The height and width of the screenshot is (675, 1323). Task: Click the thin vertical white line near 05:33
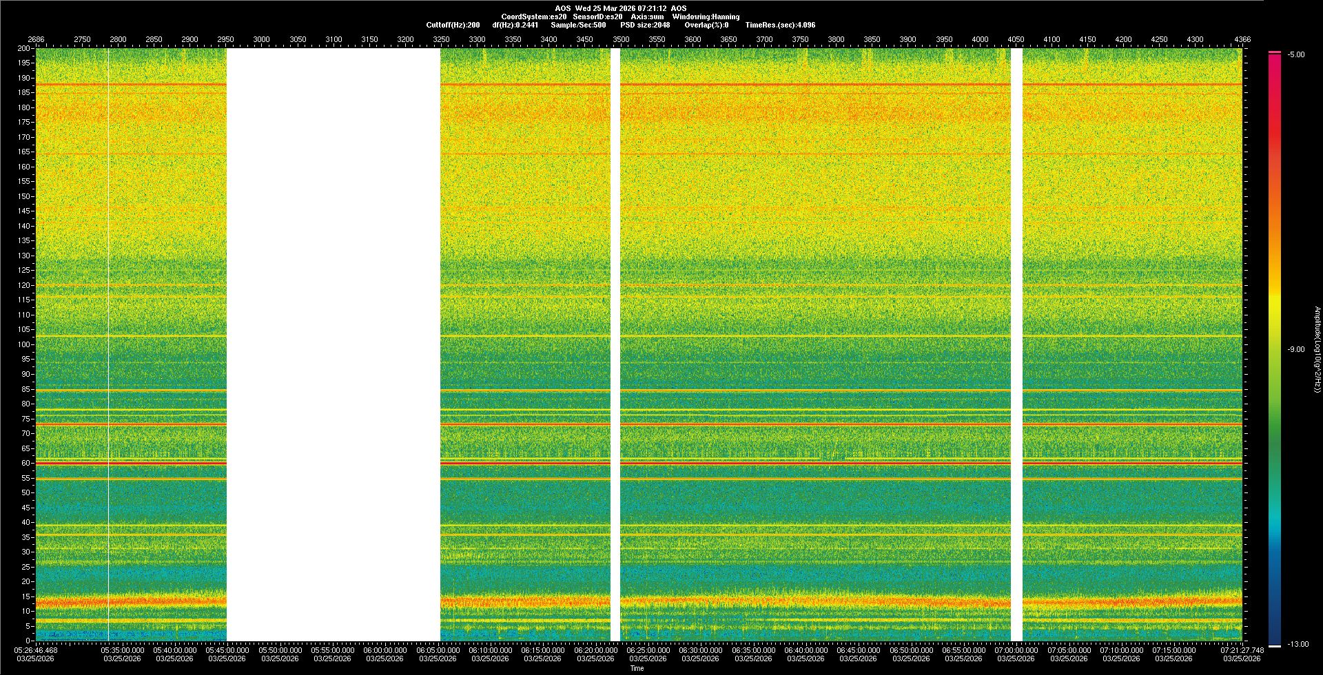[x=108, y=344]
